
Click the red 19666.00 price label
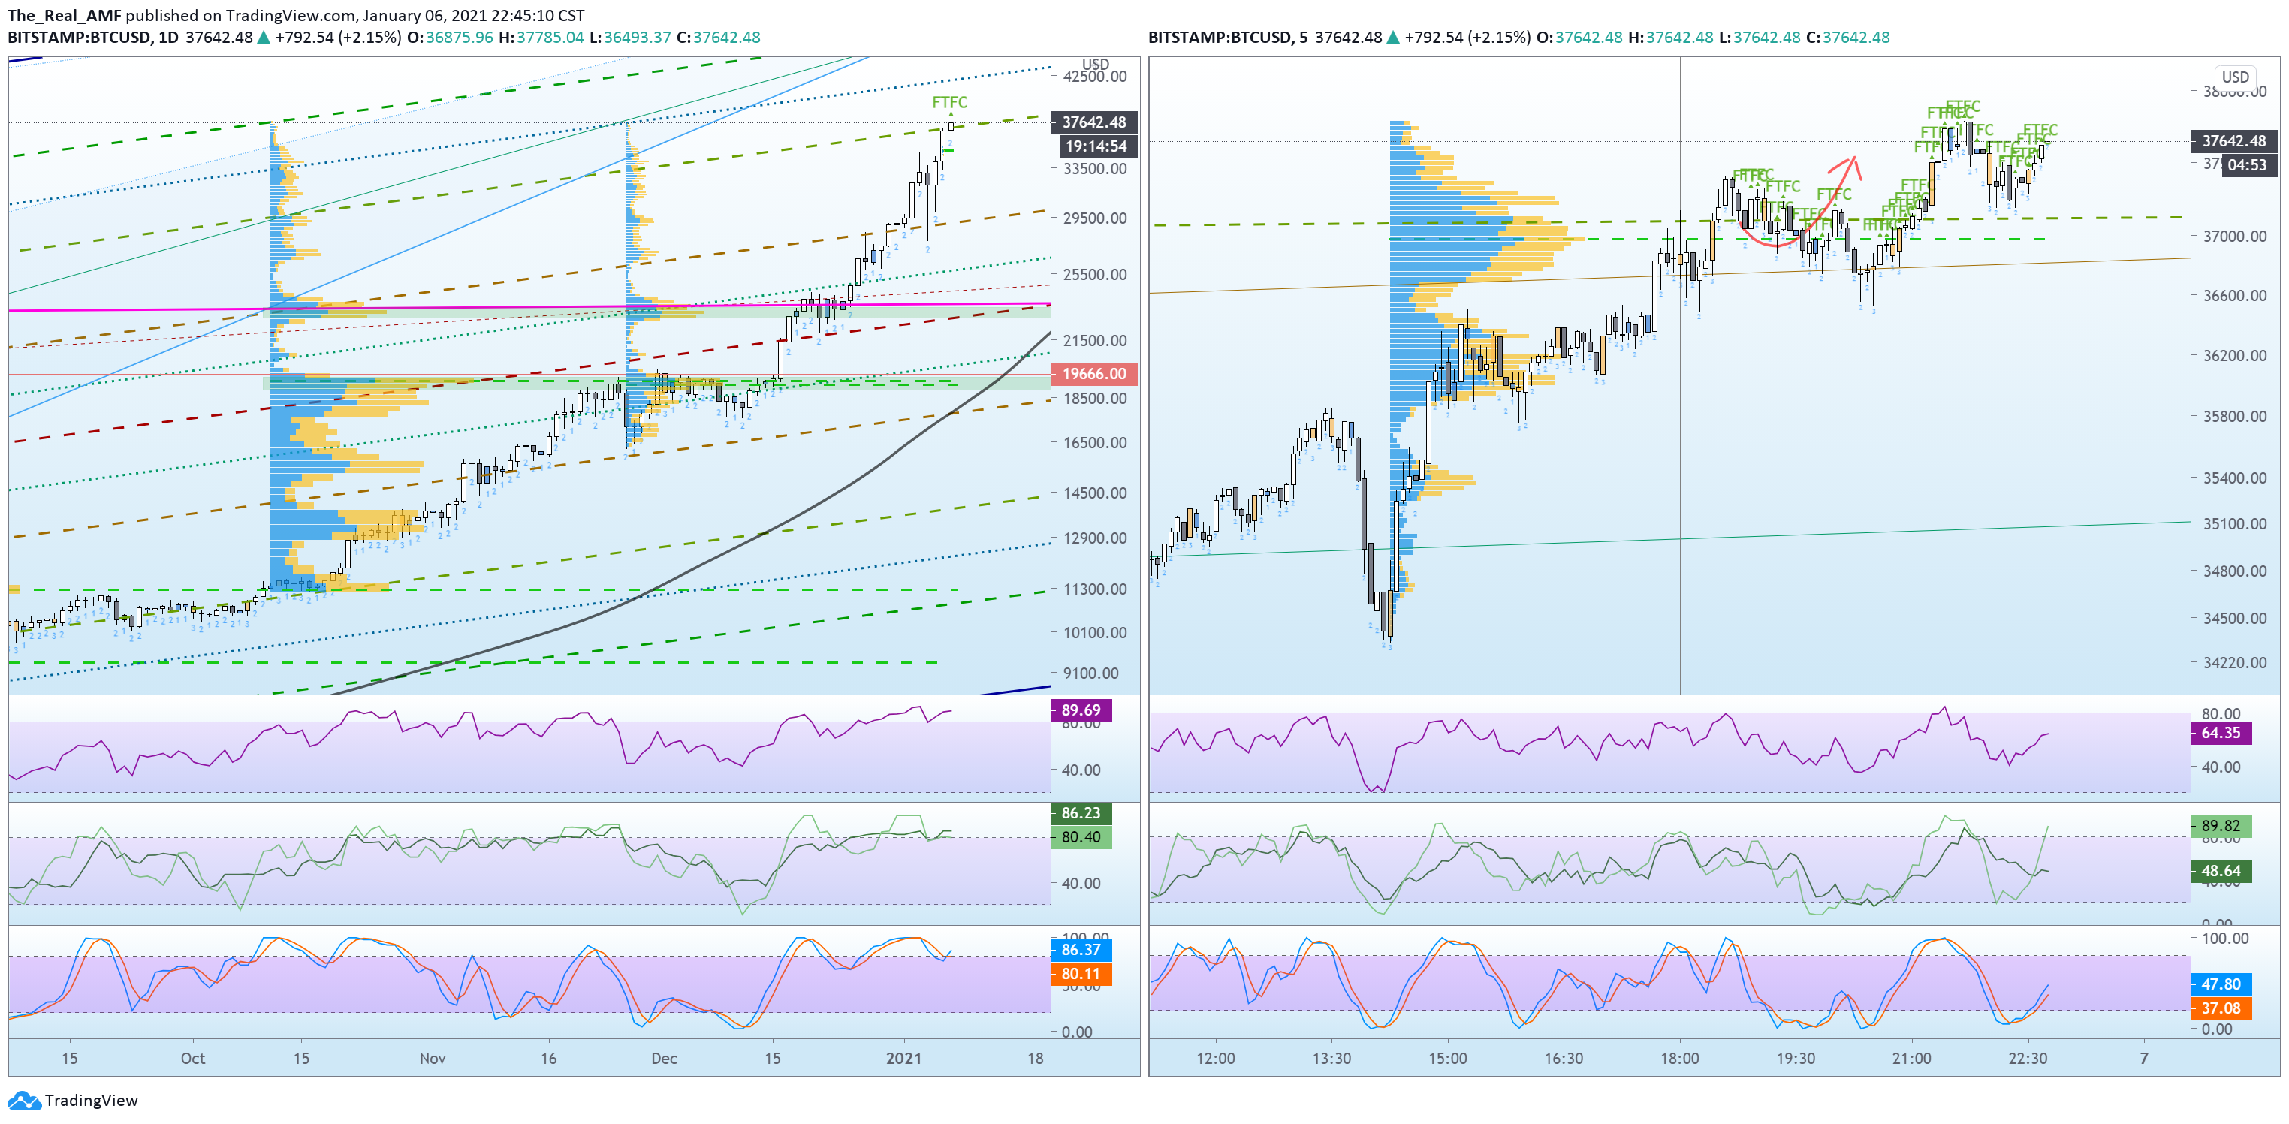click(x=1094, y=373)
